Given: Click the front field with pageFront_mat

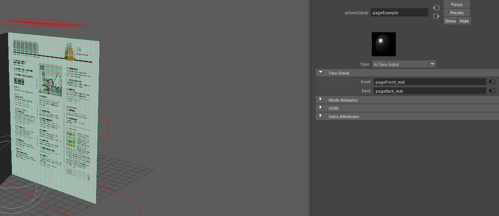Looking at the screenshot, I should pyautogui.click(x=430, y=82).
